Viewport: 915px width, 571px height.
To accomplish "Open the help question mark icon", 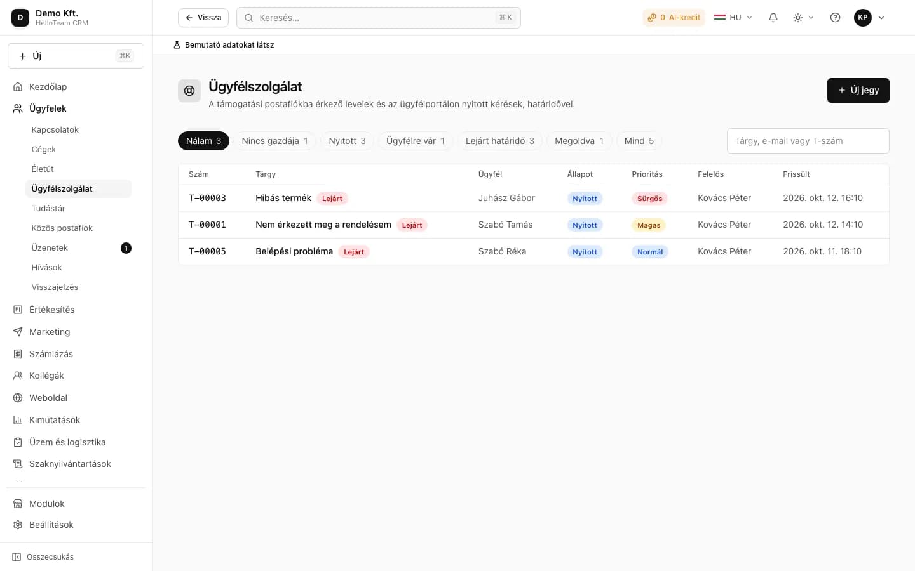I will [836, 18].
